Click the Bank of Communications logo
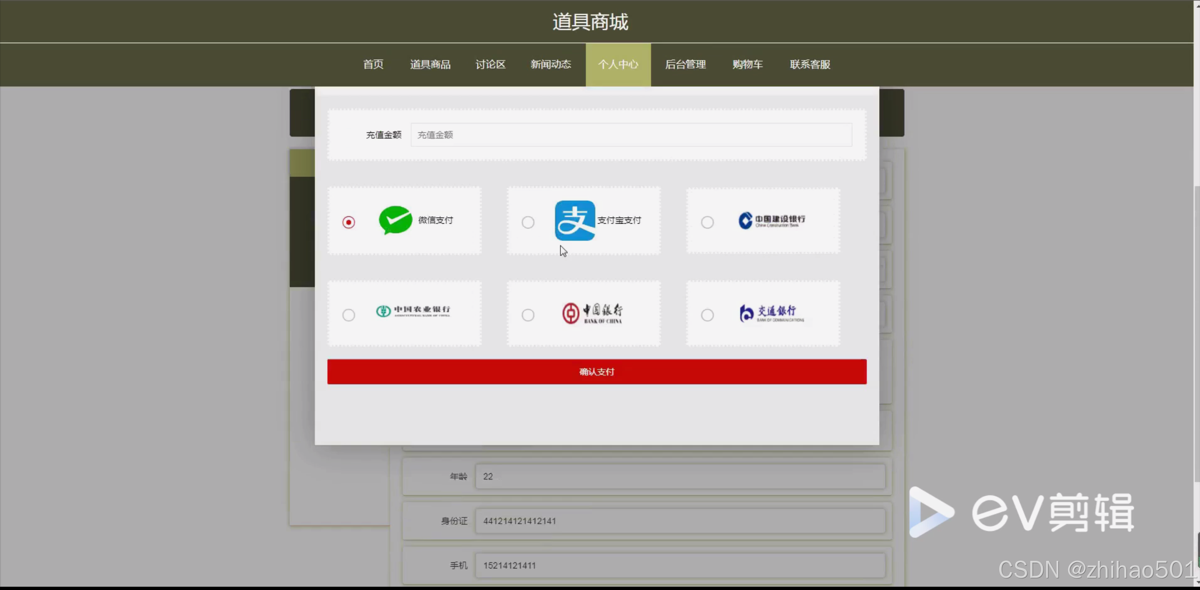The width and height of the screenshot is (1200, 590). coord(771,313)
